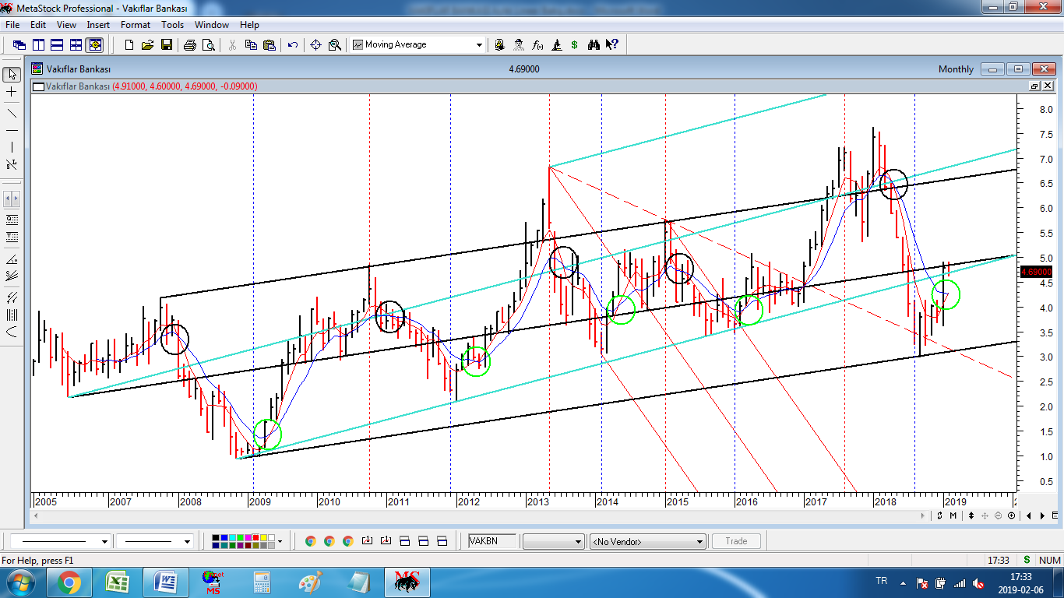Viewport: 1064px width, 598px height.
Task: Save the chart with the floppy disk icon
Action: click(x=167, y=44)
